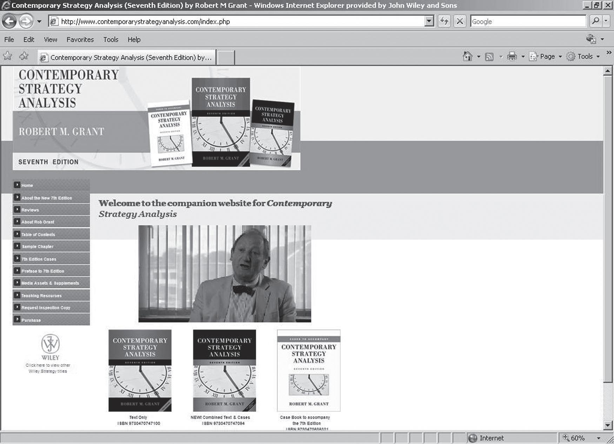Open the Table of Contents link
Screen dimensions: 614x444
[x=51, y=234]
